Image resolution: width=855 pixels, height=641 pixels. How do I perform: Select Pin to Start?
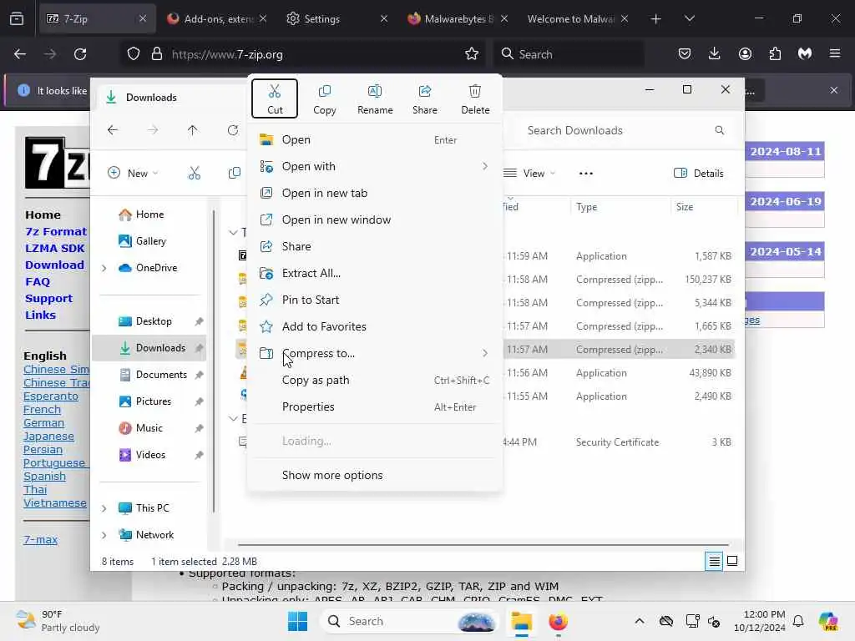[x=375, y=300]
